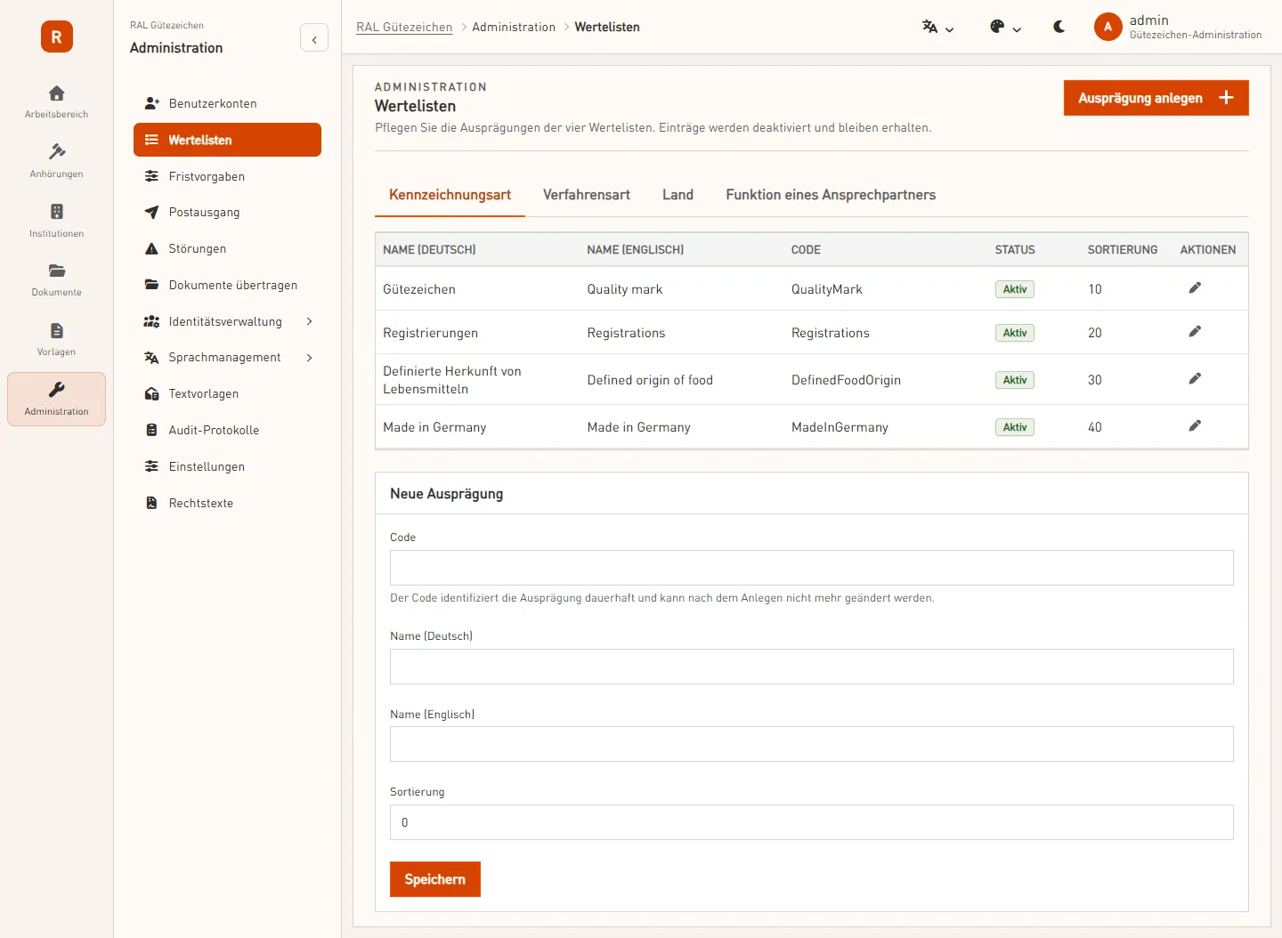Image resolution: width=1282 pixels, height=938 pixels.
Task: Expand Identitätsverwaltung submenu chevron
Action: pos(309,321)
